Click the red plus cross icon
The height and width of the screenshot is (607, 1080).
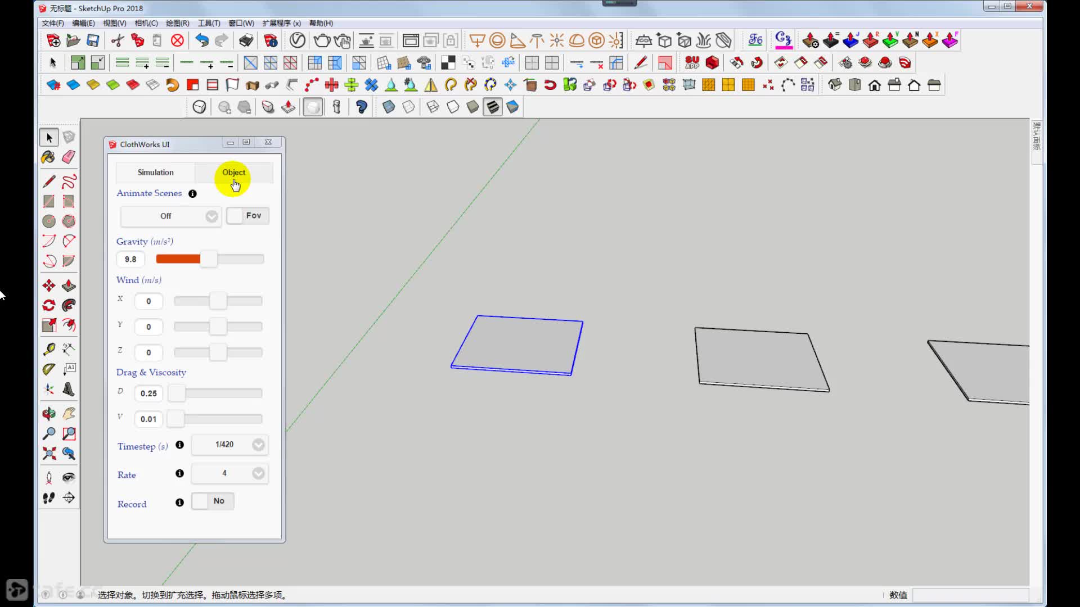click(331, 85)
